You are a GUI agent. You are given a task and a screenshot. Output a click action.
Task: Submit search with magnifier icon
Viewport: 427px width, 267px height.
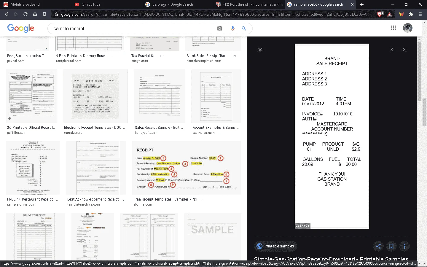pyautogui.click(x=244, y=28)
